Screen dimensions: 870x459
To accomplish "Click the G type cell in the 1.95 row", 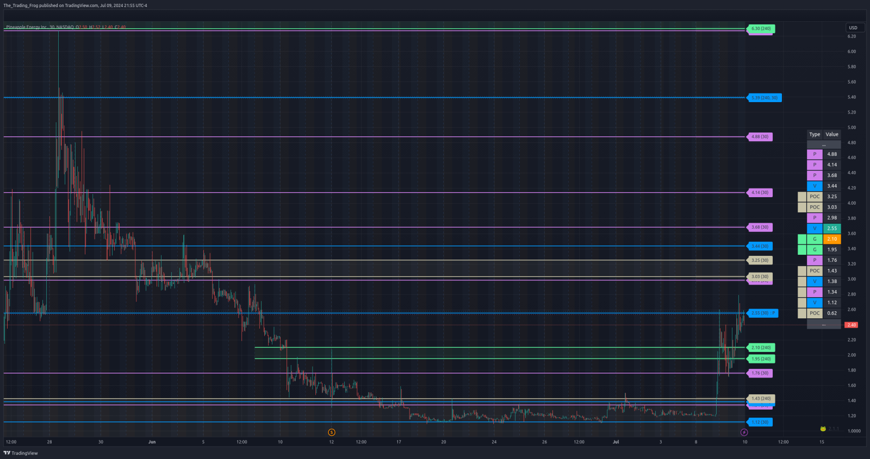I will click(815, 250).
